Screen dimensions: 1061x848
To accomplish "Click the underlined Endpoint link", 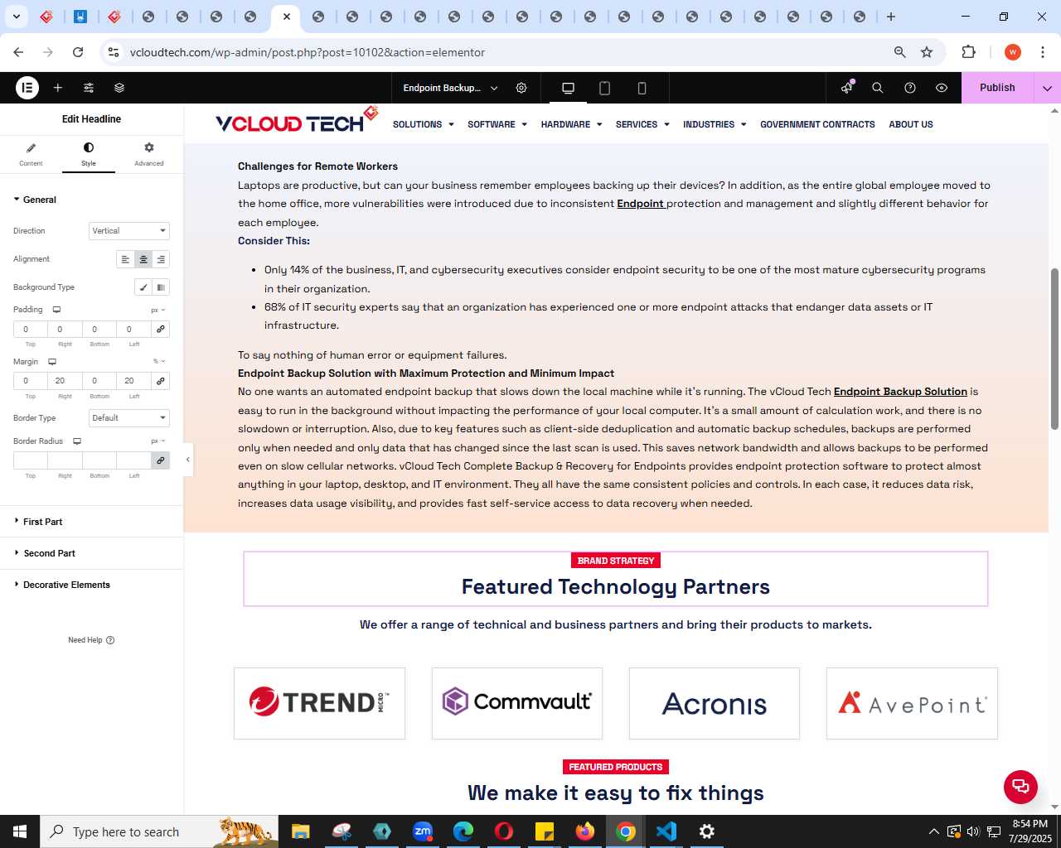I will click(641, 204).
